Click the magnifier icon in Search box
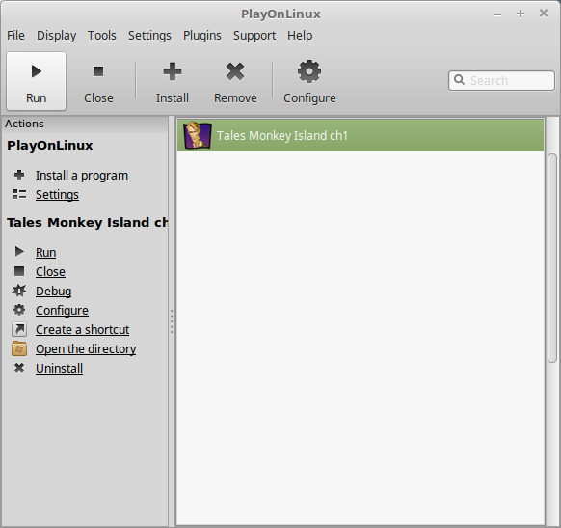 460,80
